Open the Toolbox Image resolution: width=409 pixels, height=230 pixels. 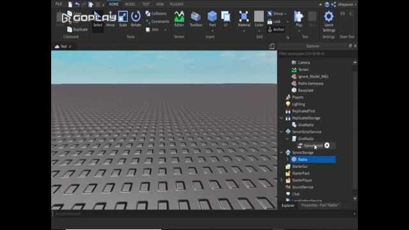tap(196, 19)
